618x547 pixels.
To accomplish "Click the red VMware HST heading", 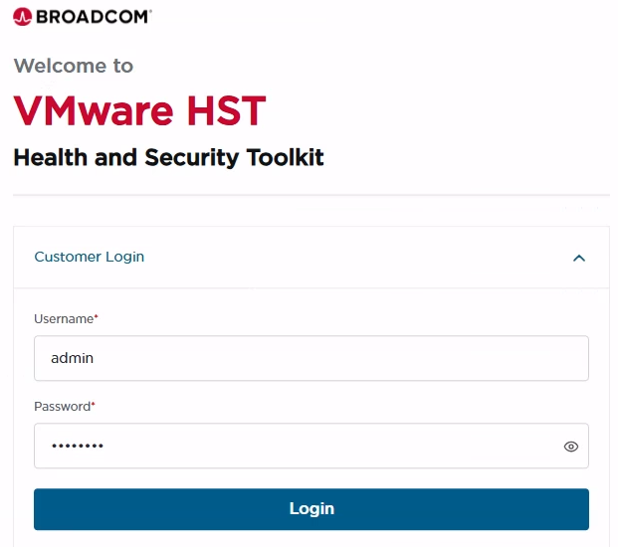I will tap(139, 110).
